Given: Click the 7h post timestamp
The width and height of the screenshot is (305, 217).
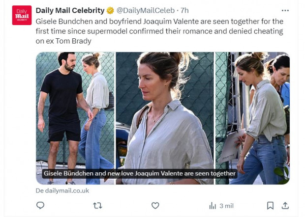Looking at the screenshot, I should [x=184, y=10].
